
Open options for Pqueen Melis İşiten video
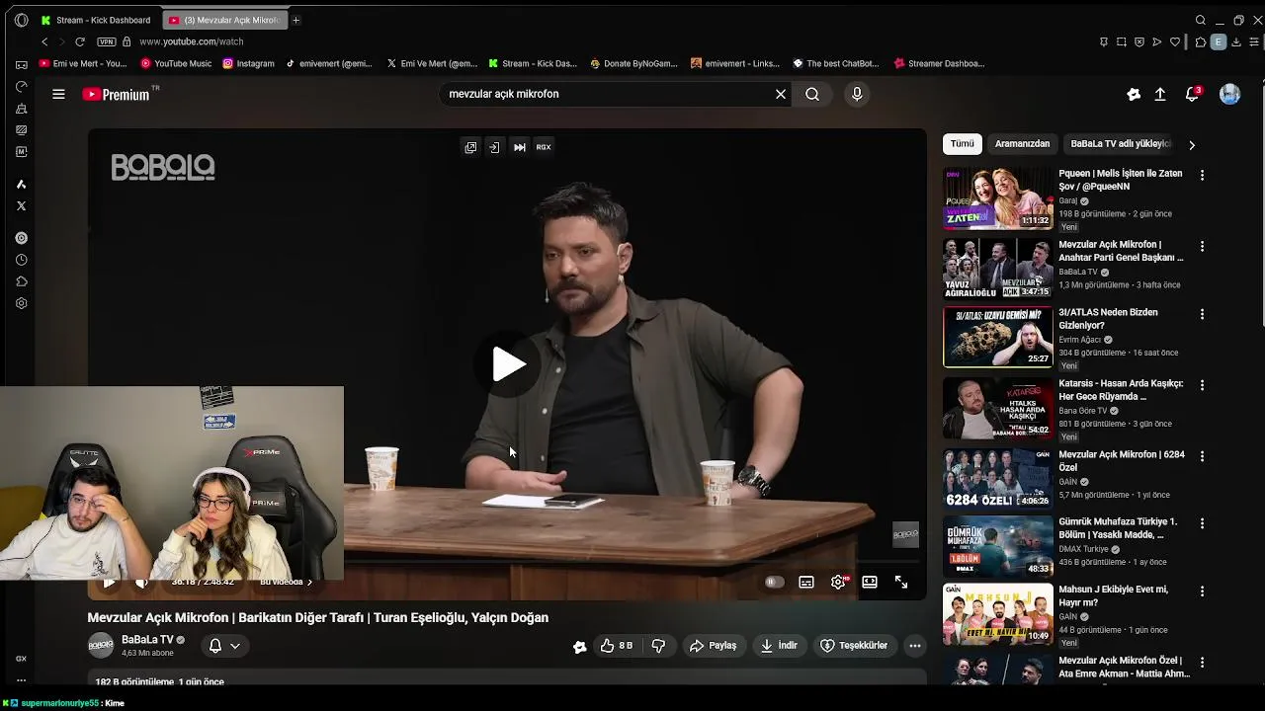click(1202, 175)
